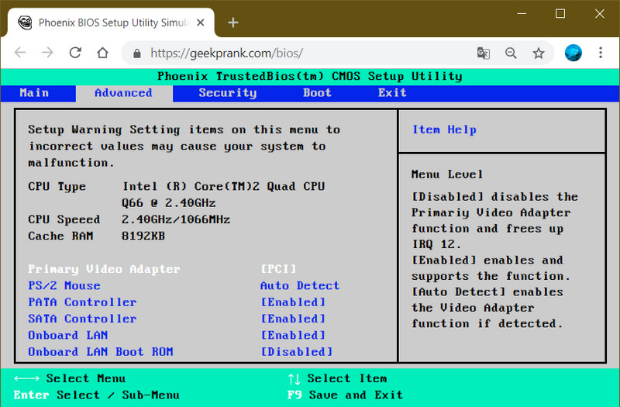Open the browser home page icon
620x407 pixels.
click(x=103, y=53)
